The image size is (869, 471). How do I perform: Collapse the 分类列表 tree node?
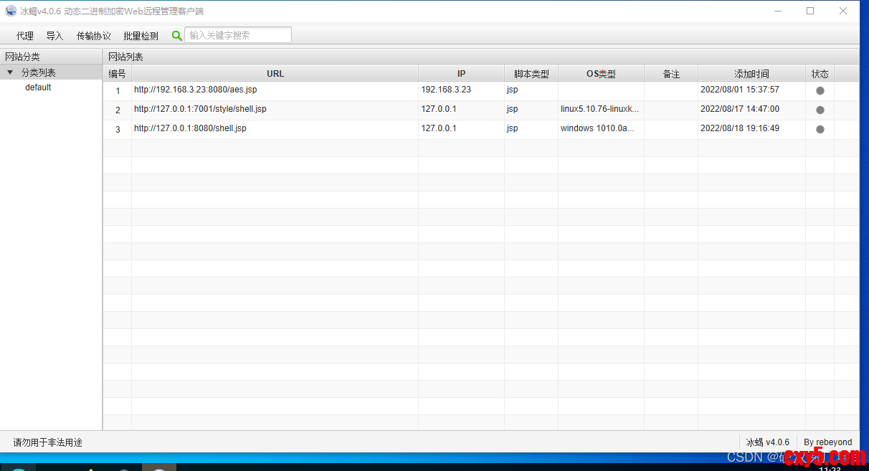(x=10, y=72)
